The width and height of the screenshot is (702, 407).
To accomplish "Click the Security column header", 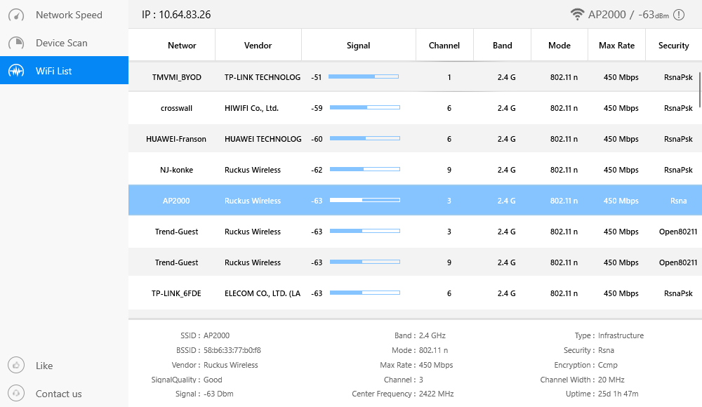I will (673, 45).
